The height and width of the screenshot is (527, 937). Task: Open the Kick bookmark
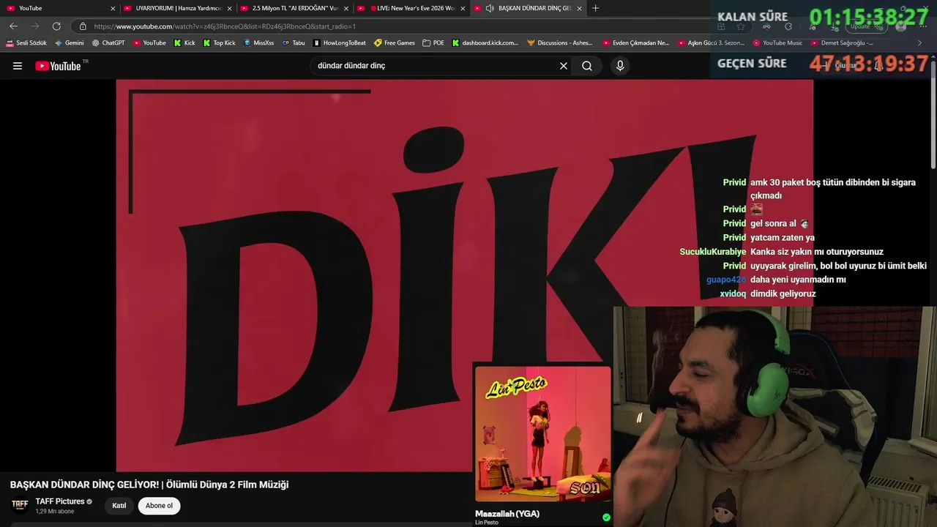point(184,43)
